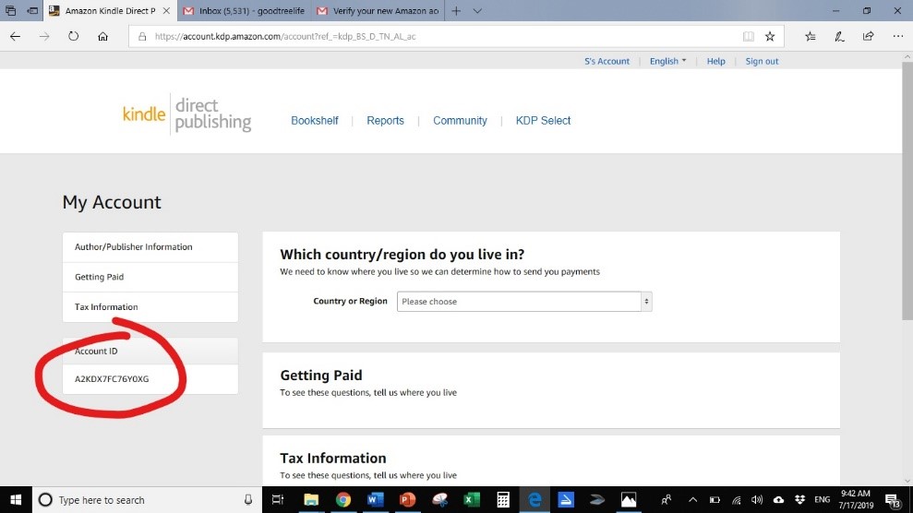
Task: Show hidden system tray icons
Action: pyautogui.click(x=692, y=500)
